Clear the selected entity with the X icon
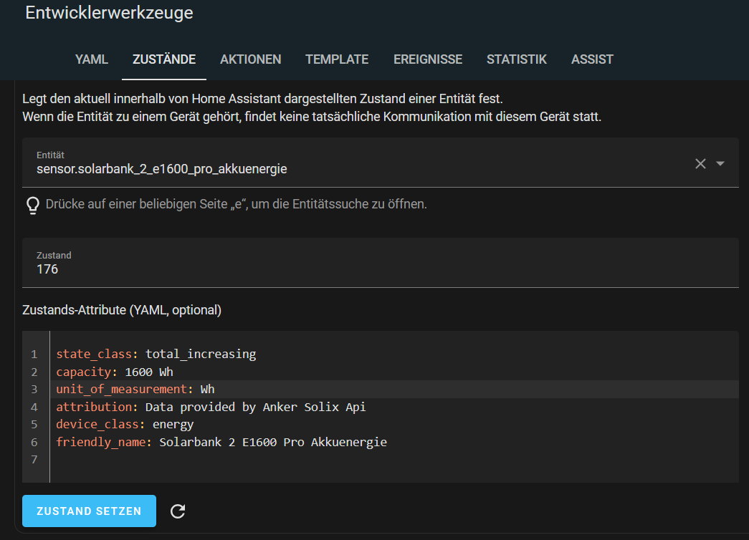This screenshot has height=540, width=749. click(x=700, y=164)
